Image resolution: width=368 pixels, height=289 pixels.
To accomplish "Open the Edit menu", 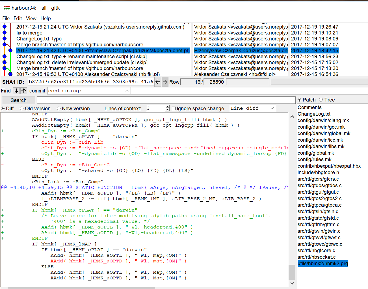I will pos(18,18).
